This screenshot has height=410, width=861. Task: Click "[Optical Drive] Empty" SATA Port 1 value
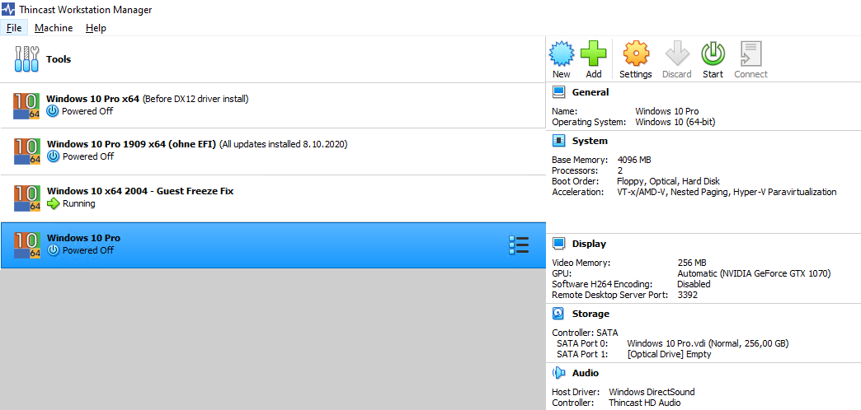[669, 354]
